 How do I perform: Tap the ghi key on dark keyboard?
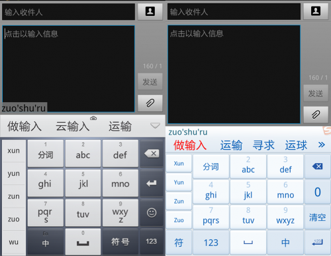[x=46, y=183]
